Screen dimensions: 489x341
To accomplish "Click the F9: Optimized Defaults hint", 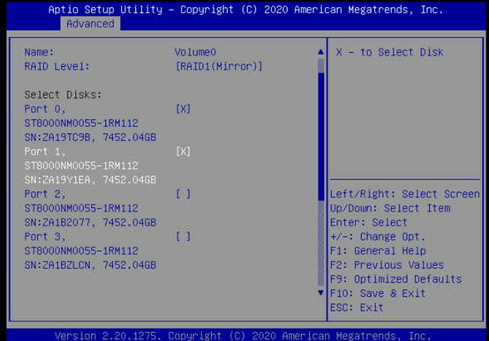I will coord(395,279).
